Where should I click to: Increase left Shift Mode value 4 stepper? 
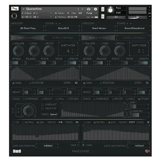[x=72, y=50]
